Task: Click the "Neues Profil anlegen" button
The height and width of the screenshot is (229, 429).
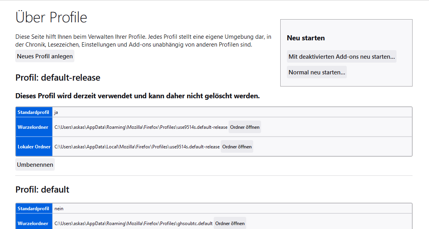Action: tap(45, 56)
